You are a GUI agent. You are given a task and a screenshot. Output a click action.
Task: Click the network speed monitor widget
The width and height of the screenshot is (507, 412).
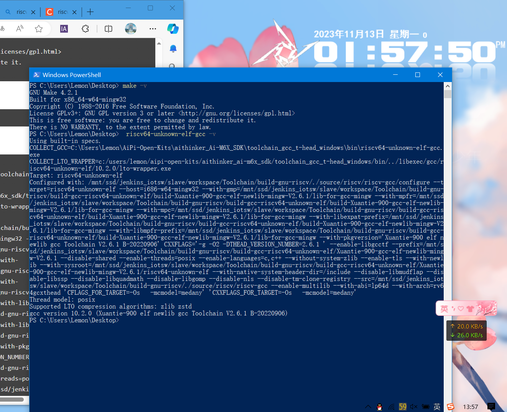467,331
